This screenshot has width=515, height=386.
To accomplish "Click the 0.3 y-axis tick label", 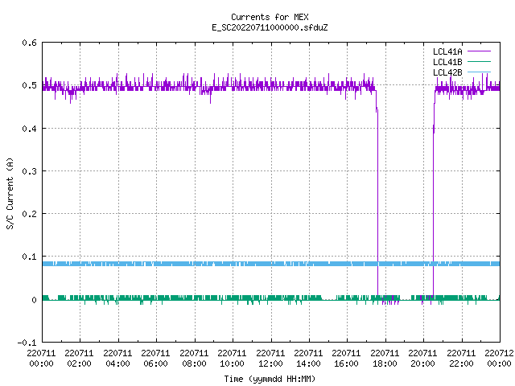I will pyautogui.click(x=29, y=171).
